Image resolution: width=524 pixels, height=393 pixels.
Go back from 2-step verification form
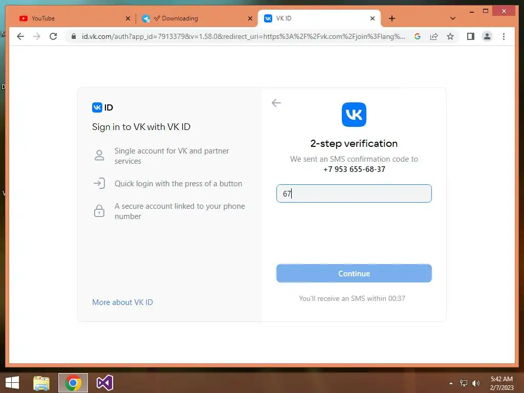coord(276,102)
